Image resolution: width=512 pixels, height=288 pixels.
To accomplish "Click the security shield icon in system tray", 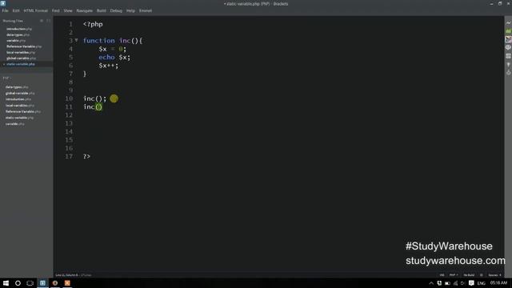I will tap(439, 283).
